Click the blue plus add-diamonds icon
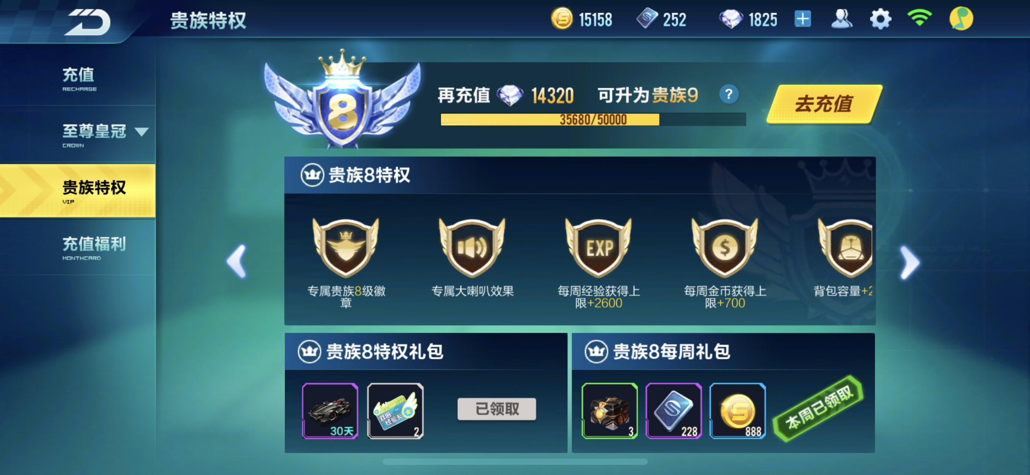 (803, 19)
